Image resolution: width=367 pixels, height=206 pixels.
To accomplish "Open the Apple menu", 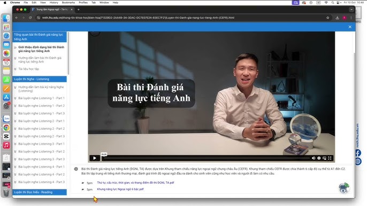I will pyautogui.click(x=5, y=3).
